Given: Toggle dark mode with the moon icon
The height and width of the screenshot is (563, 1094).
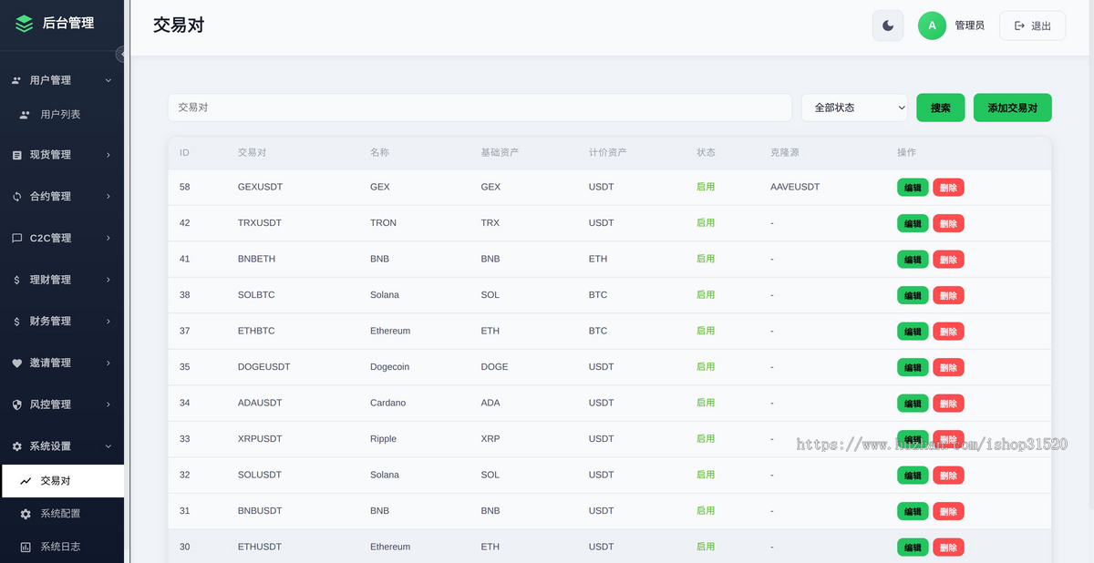Looking at the screenshot, I should pyautogui.click(x=888, y=26).
